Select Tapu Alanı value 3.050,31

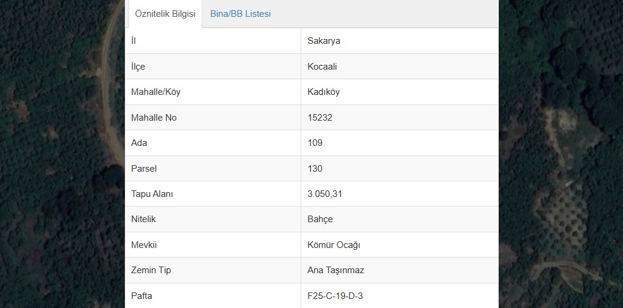[x=325, y=194]
